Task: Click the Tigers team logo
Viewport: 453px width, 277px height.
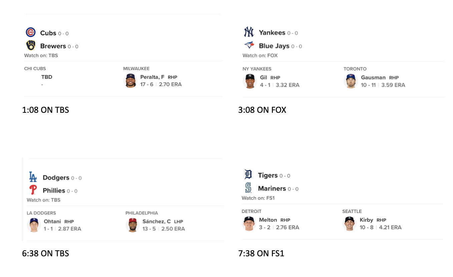Action: pos(248,175)
